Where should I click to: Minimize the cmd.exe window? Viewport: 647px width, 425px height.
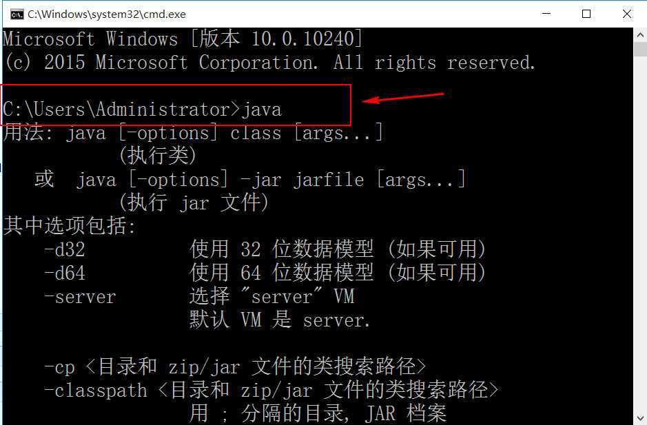point(546,14)
